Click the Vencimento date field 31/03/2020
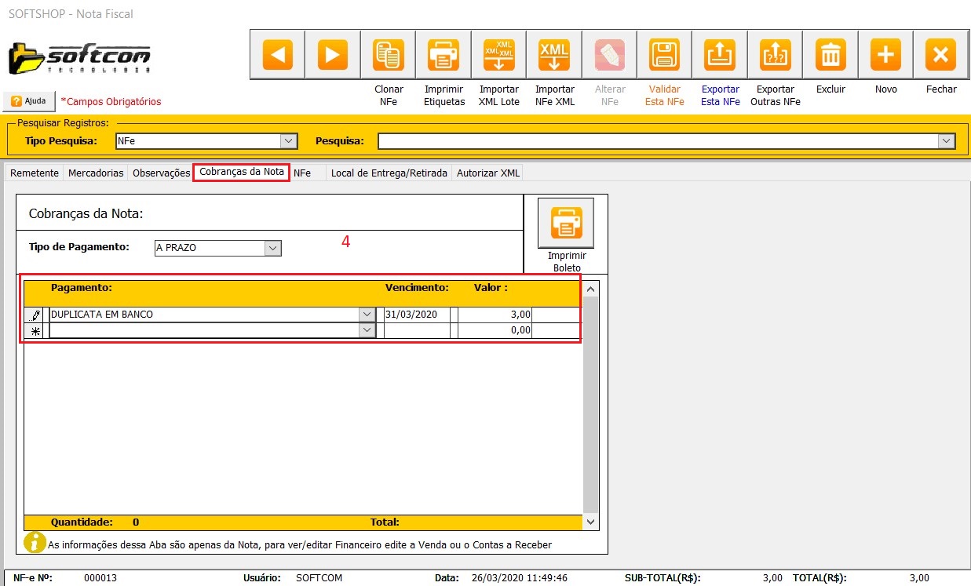The width and height of the screenshot is (971, 586). pyautogui.click(x=416, y=315)
